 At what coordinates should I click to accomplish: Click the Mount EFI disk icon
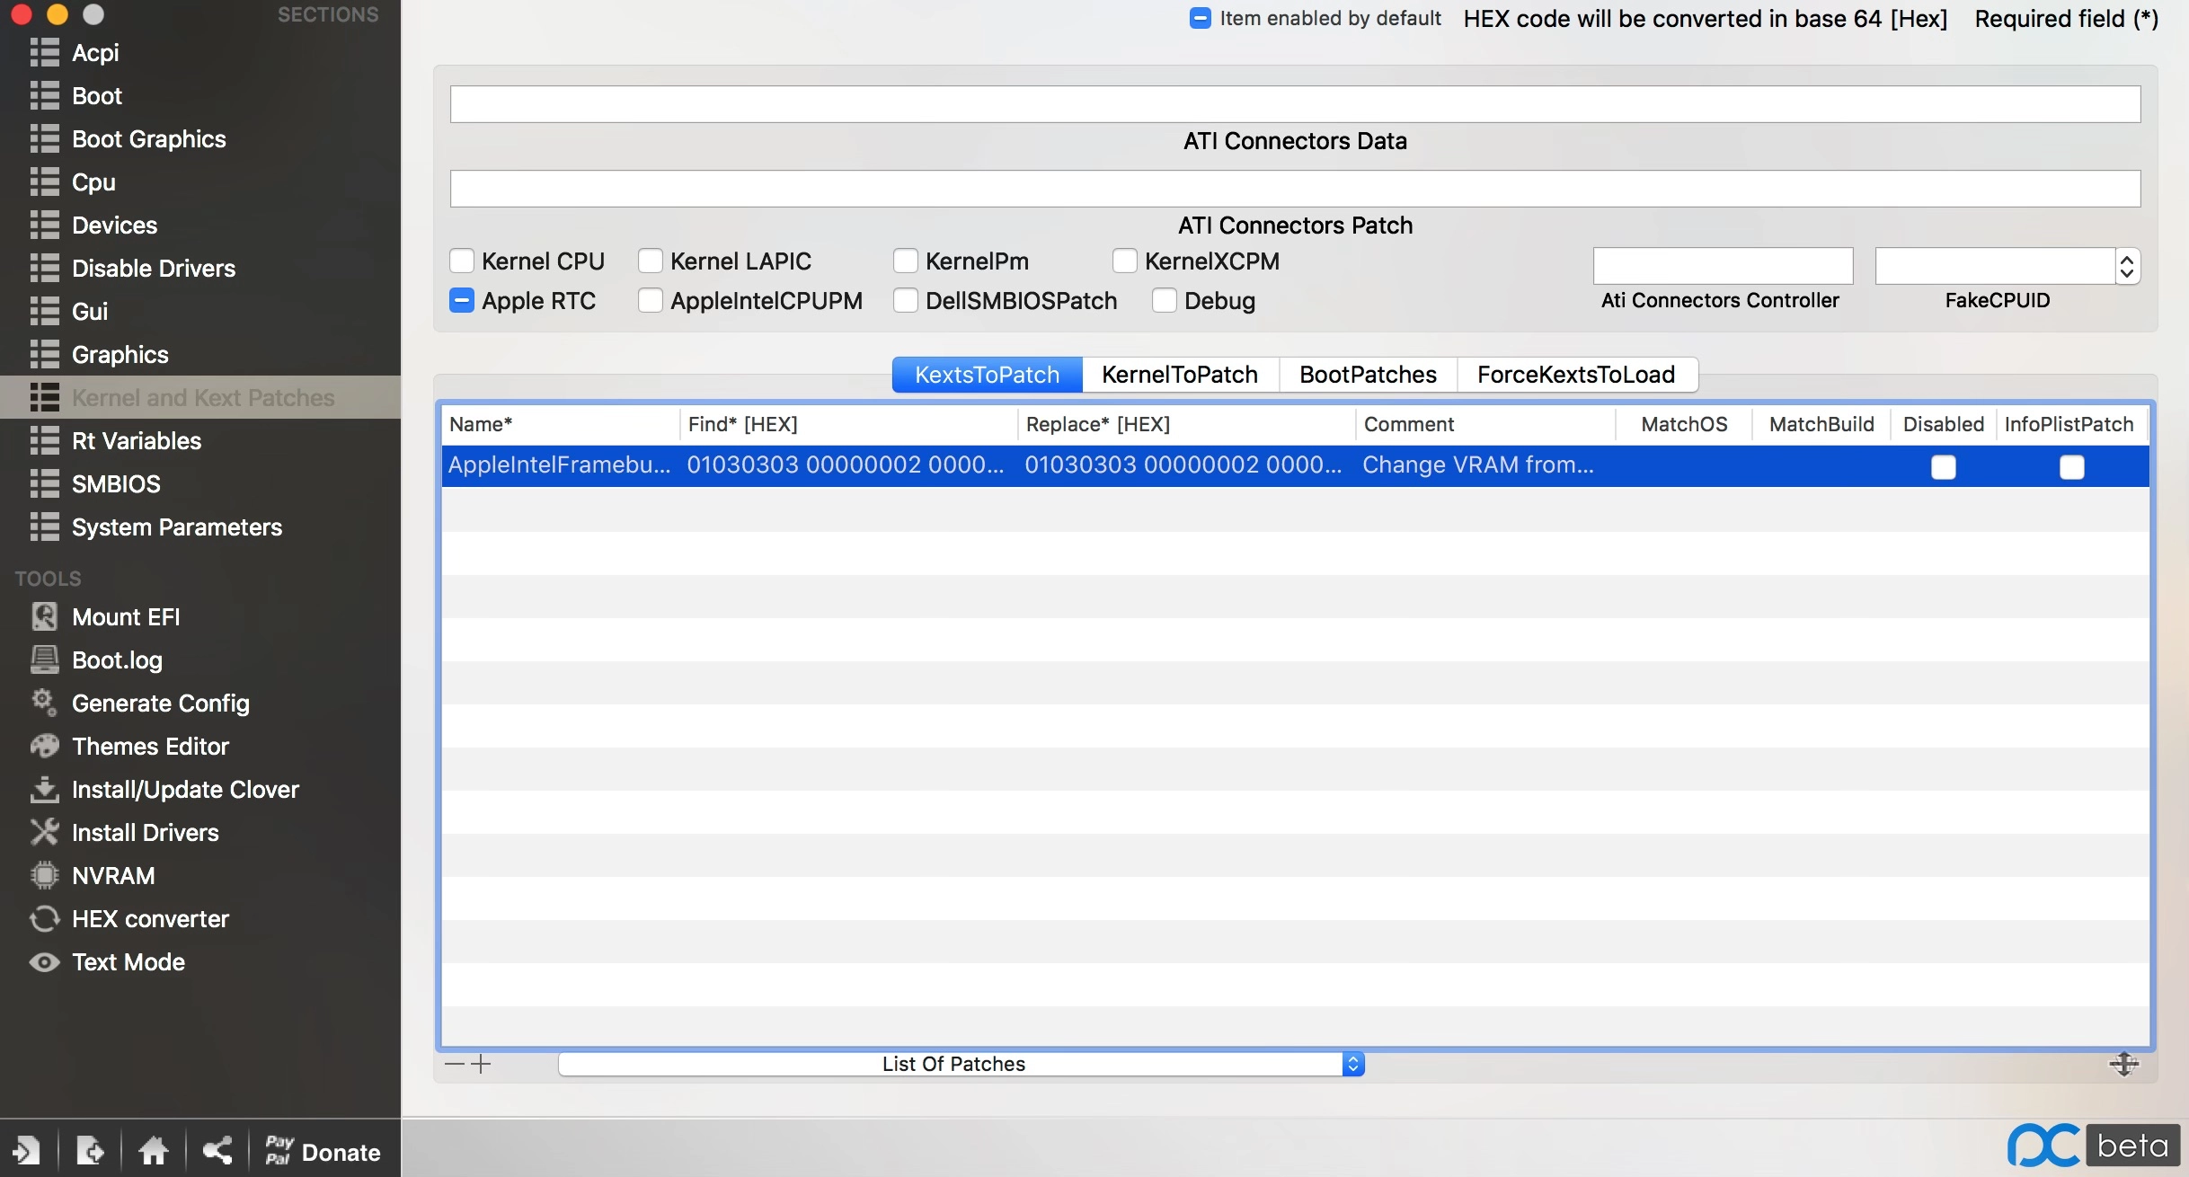point(44,616)
